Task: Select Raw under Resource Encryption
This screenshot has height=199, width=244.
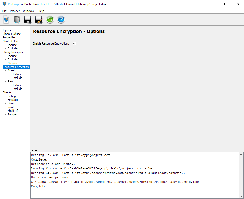Action: point(10,81)
